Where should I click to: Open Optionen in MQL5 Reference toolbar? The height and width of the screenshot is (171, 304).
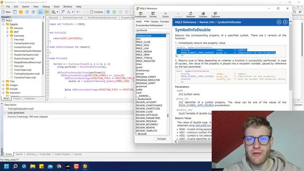click(x=215, y=15)
